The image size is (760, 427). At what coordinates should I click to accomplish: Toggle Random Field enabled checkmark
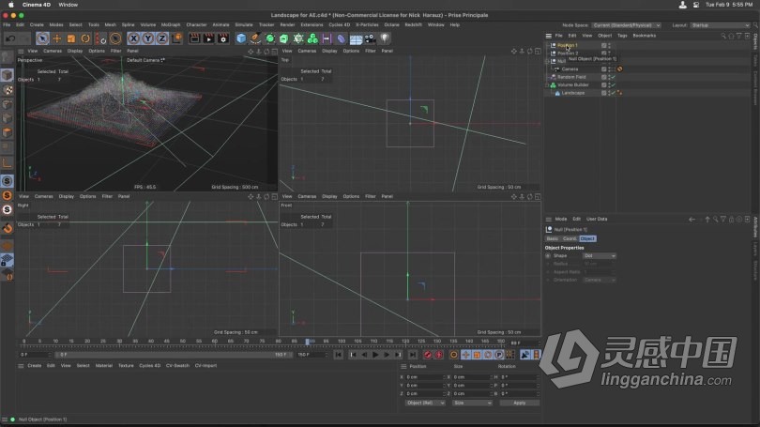[613, 77]
